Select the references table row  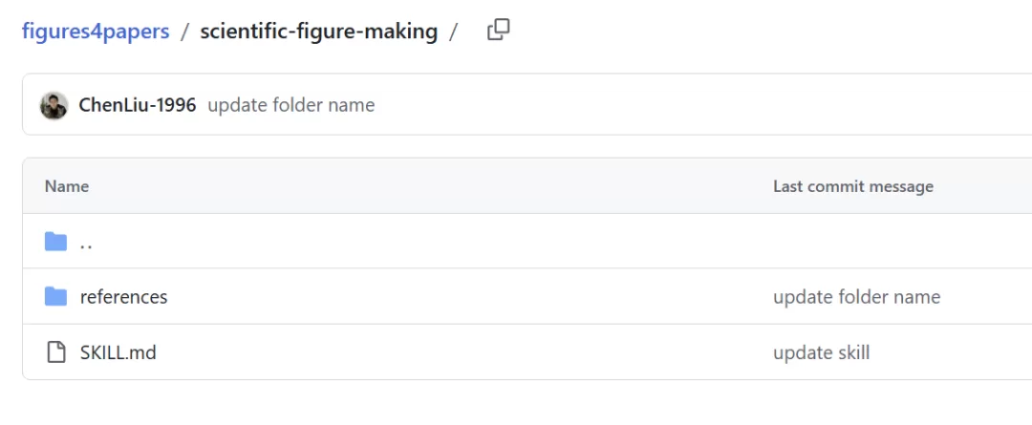click(x=527, y=296)
